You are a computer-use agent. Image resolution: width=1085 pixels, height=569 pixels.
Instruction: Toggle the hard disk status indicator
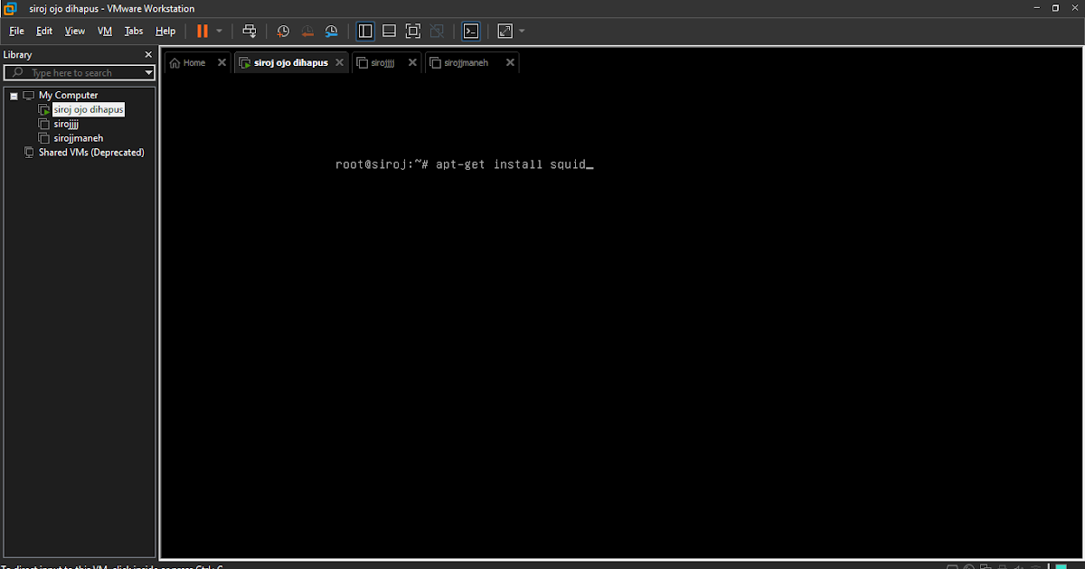[x=952, y=566]
